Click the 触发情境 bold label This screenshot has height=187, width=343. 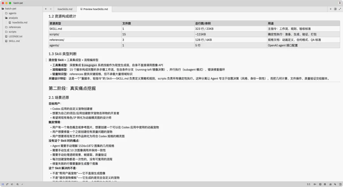click(55, 122)
